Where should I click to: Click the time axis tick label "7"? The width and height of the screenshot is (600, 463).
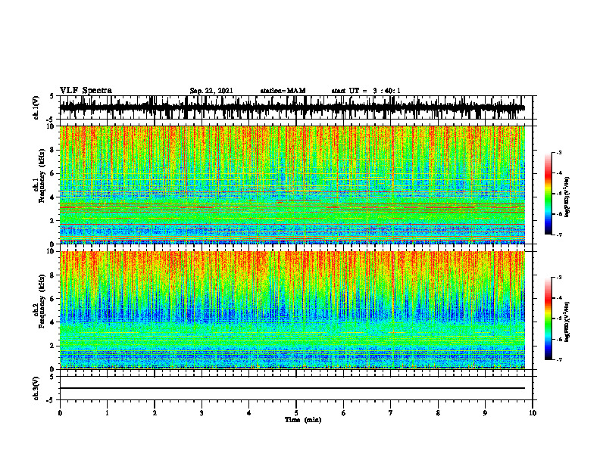tap(391, 413)
